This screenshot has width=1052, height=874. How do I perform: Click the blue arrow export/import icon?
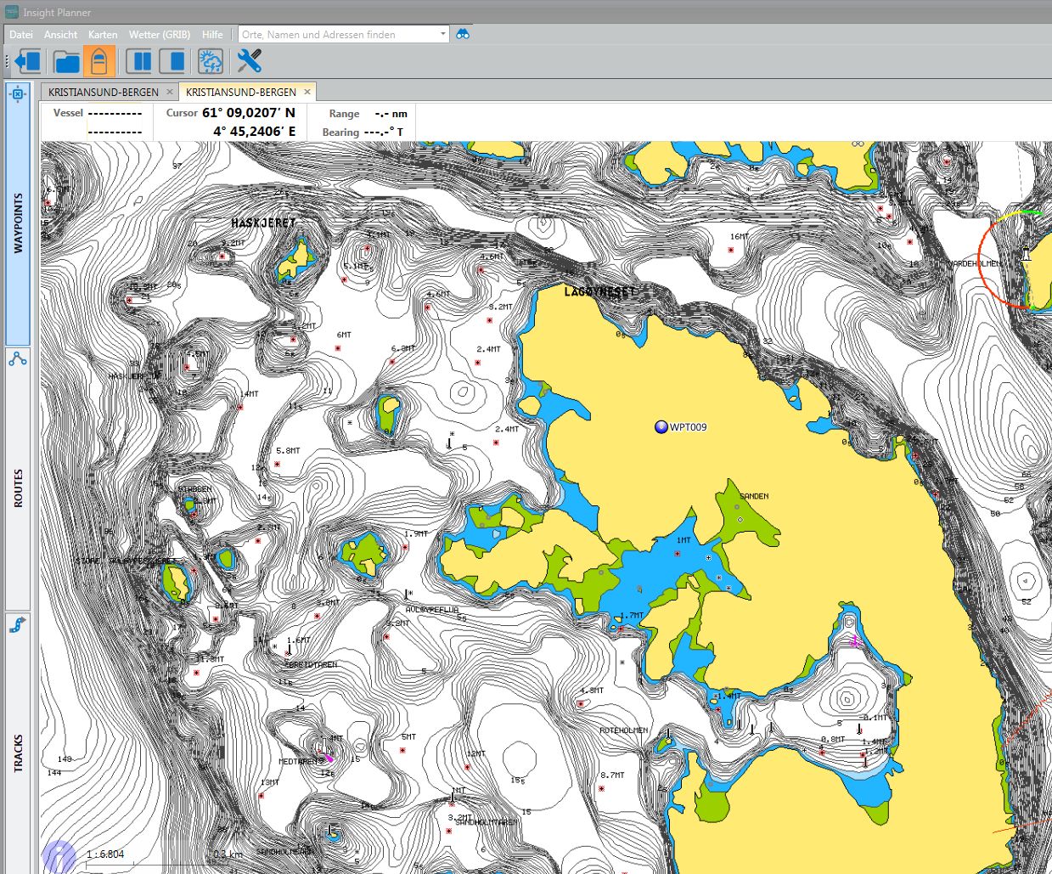[28, 61]
